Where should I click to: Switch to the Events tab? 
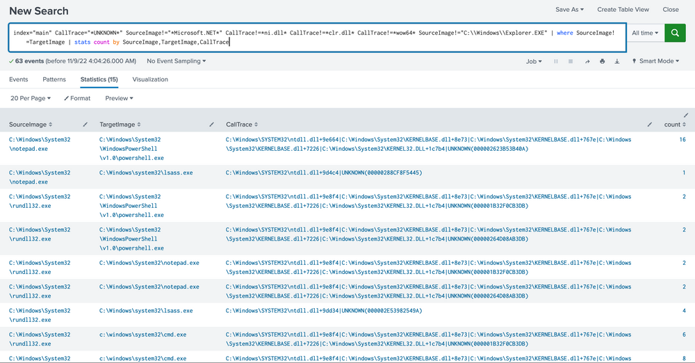pos(19,79)
